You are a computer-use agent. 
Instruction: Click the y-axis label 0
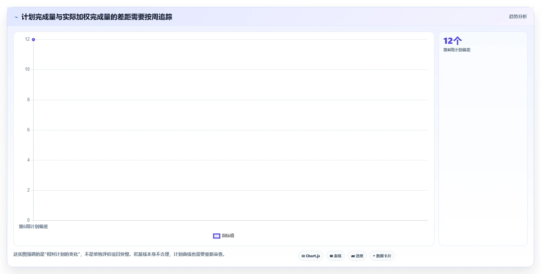click(28, 220)
